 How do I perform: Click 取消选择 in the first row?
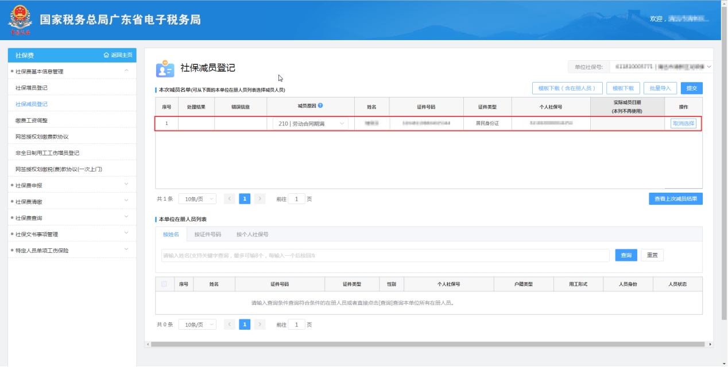(x=683, y=123)
